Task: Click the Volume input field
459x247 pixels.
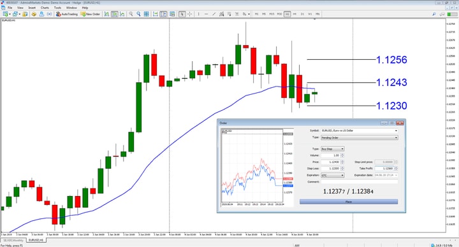Action: click(330, 155)
